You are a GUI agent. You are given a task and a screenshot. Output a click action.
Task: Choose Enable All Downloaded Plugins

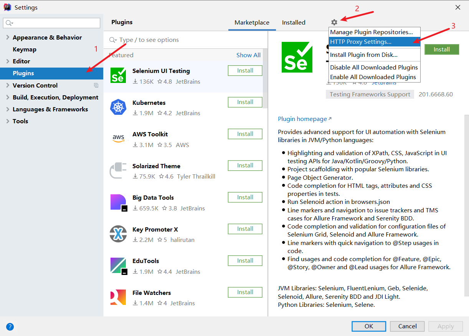(375, 77)
